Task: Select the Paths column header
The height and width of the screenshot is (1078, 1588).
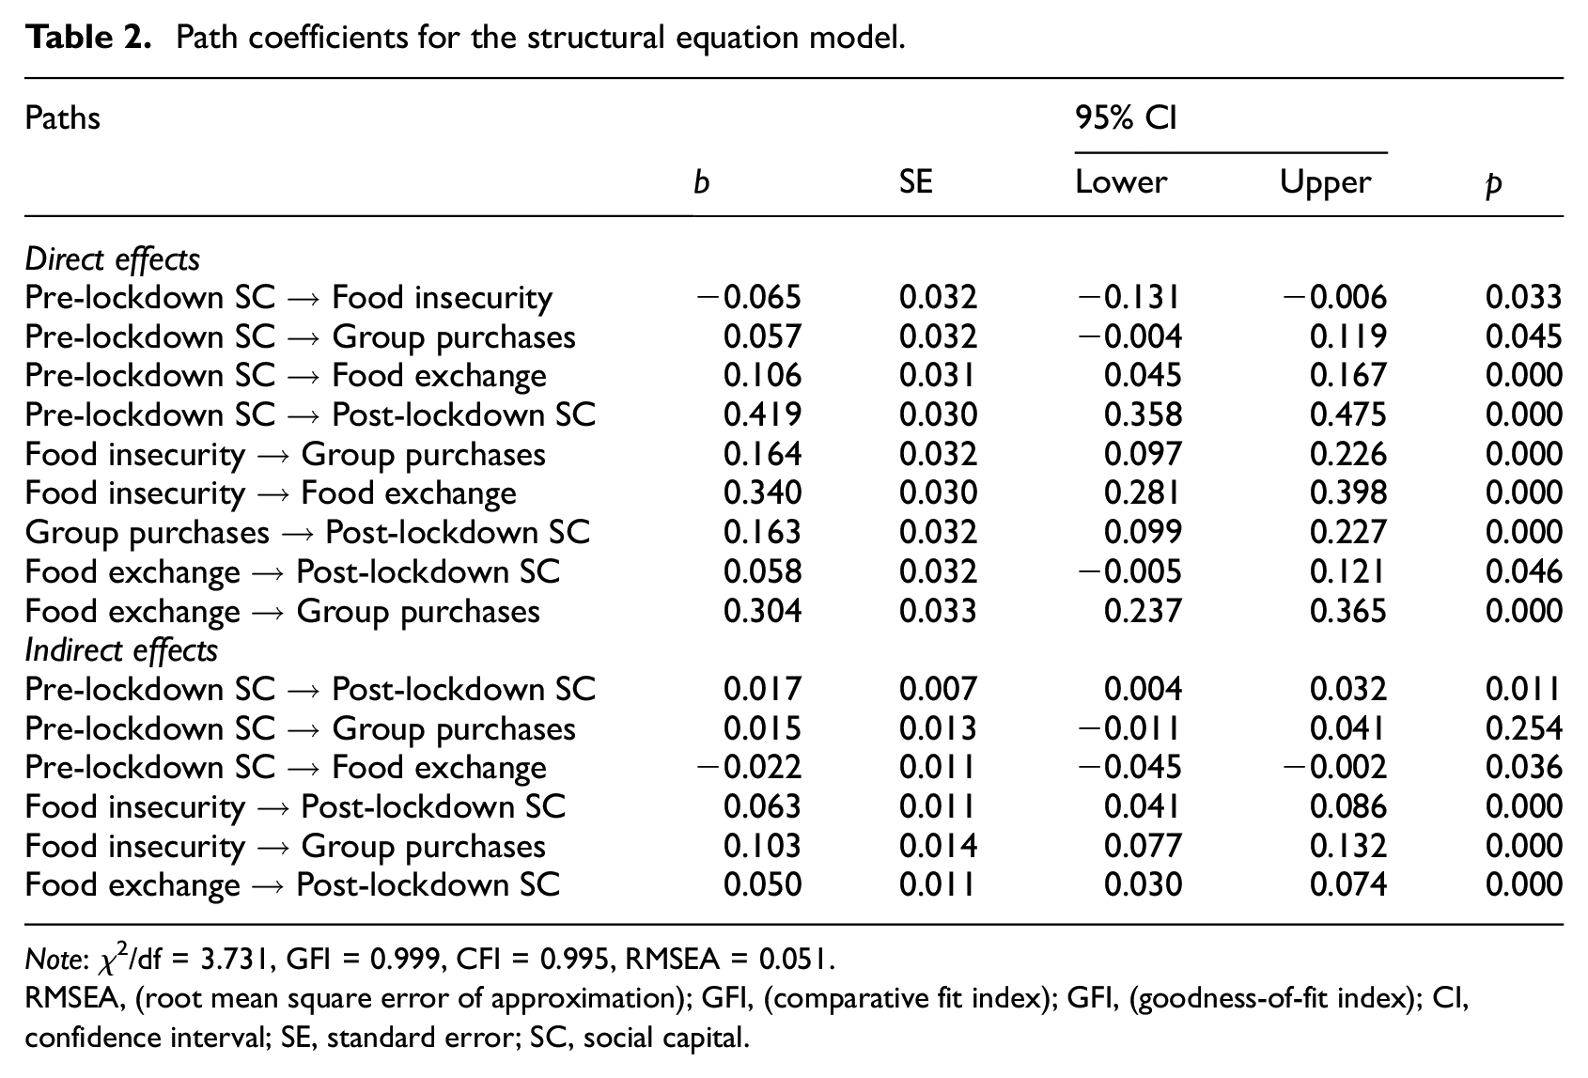Action: [62, 118]
